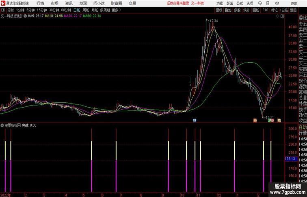Switch to 15分钟 period tab
Screen dimensions: 307x197
[x=42, y=10]
